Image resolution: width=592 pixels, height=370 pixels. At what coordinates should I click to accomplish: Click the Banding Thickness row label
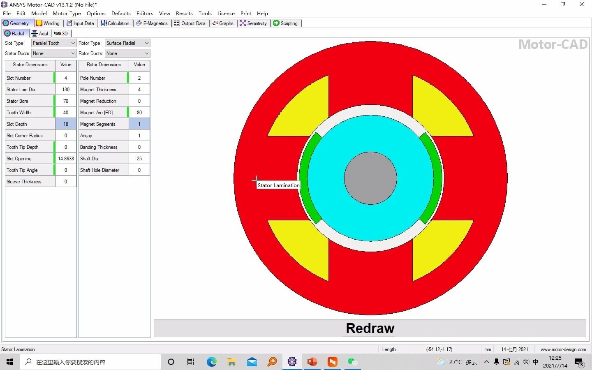click(104, 147)
